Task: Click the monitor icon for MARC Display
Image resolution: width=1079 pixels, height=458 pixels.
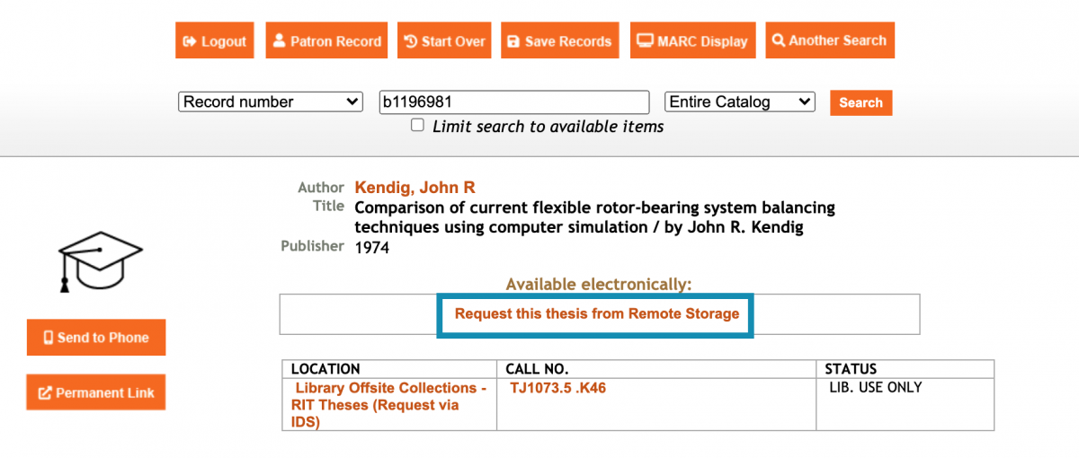Action: tap(645, 41)
